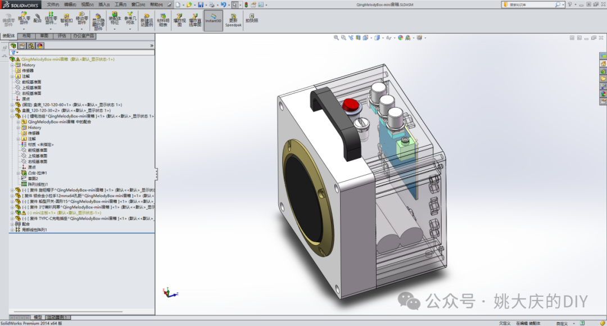Toggle the 显示隐藏的零部件 show hidden components button
This screenshot has height=326, width=607.
pos(98,19)
